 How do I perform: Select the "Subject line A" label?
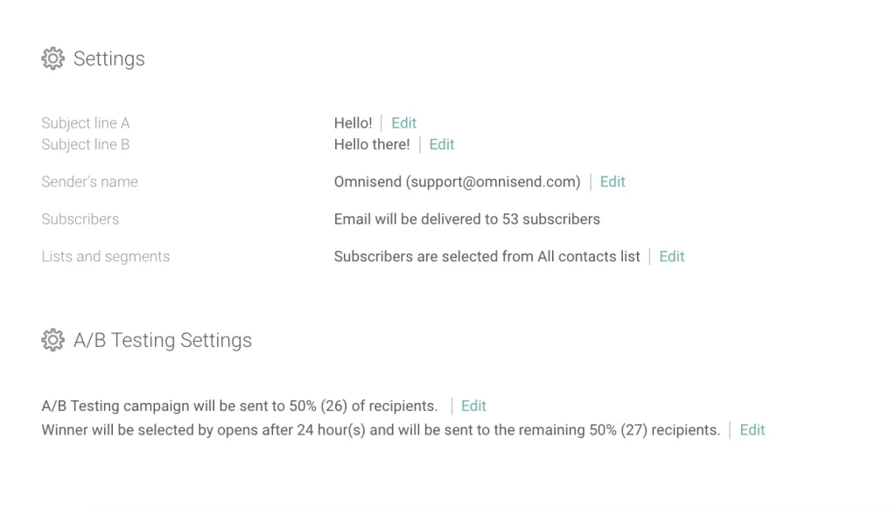point(86,123)
